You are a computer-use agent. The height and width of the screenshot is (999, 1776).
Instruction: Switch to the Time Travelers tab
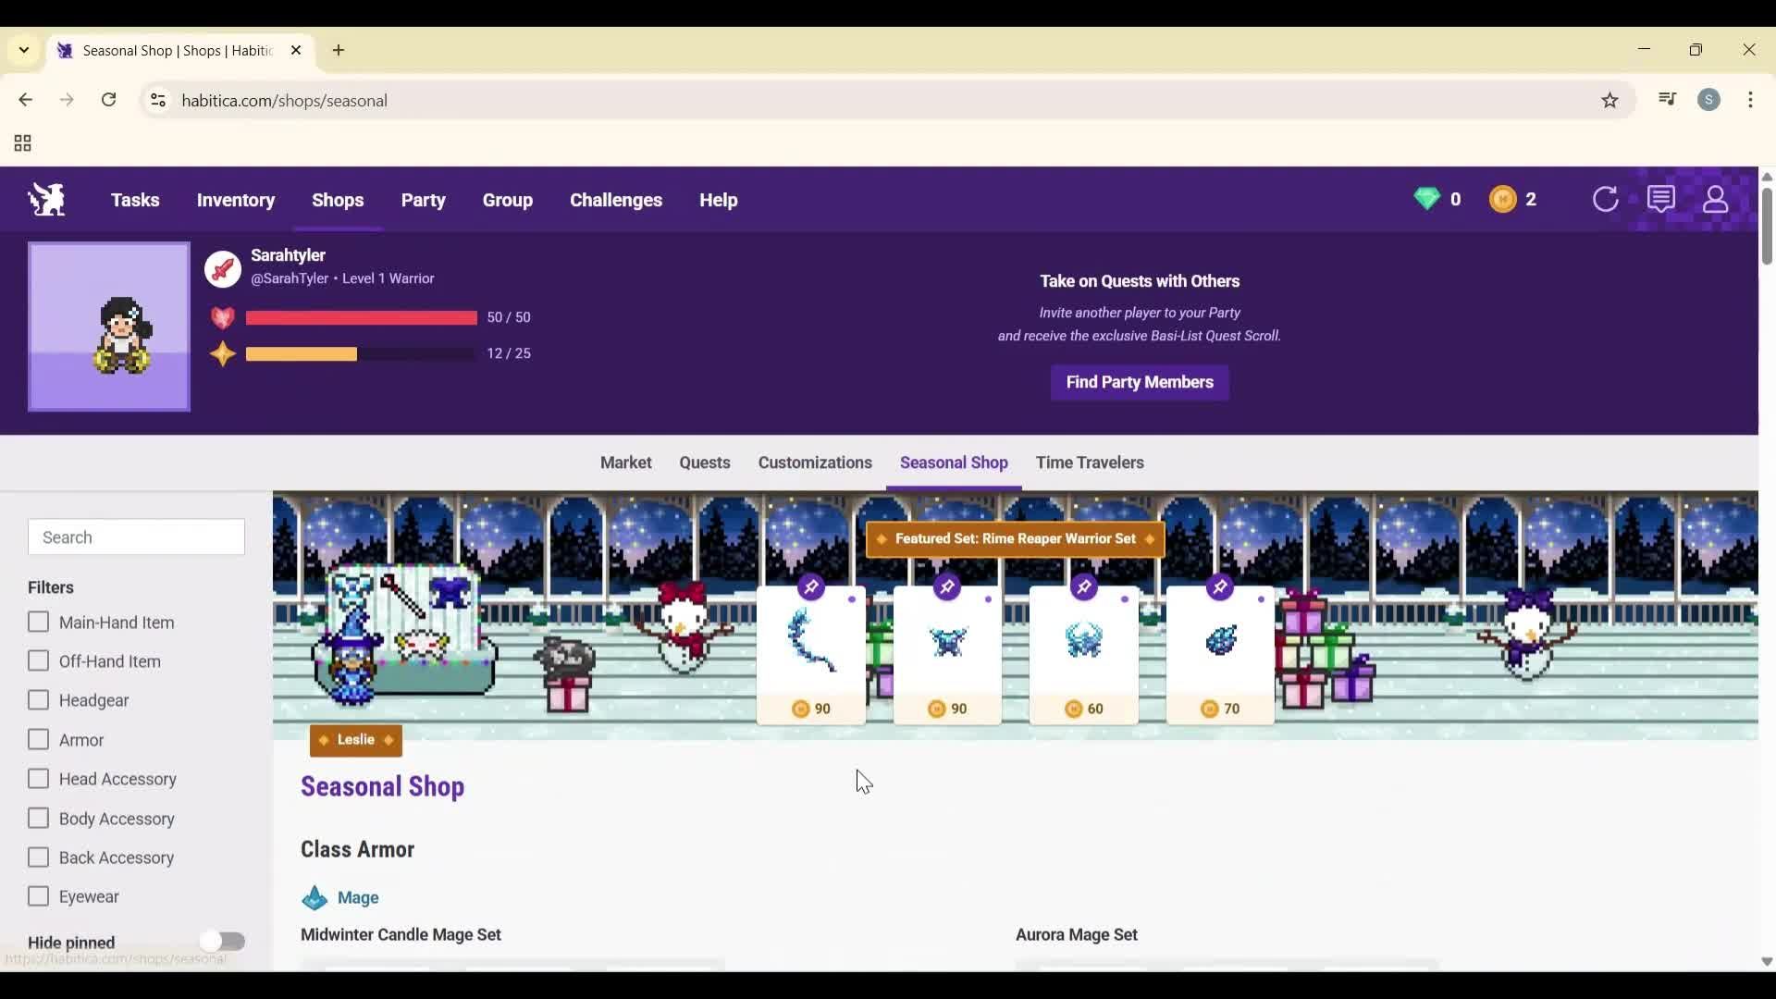1090,462
